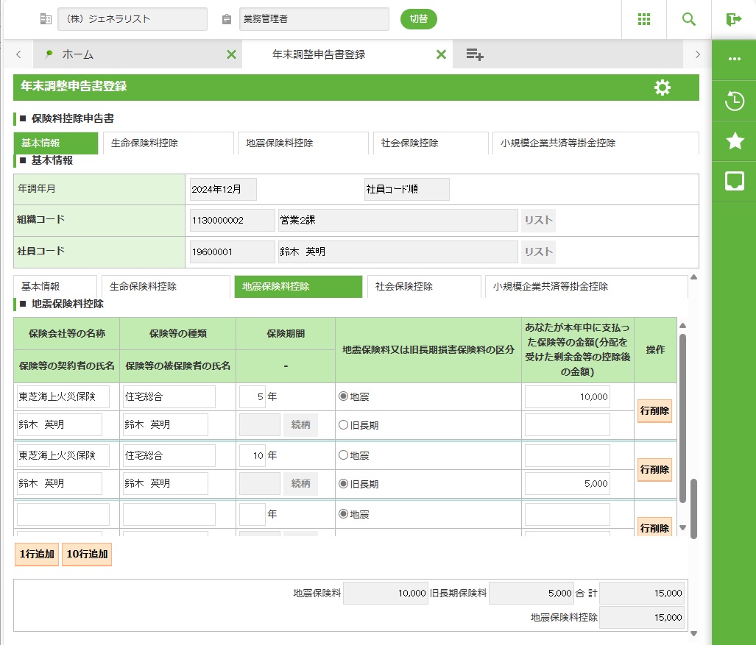Open the history clock icon in sidebar
This screenshot has width=756, height=645.
click(734, 101)
